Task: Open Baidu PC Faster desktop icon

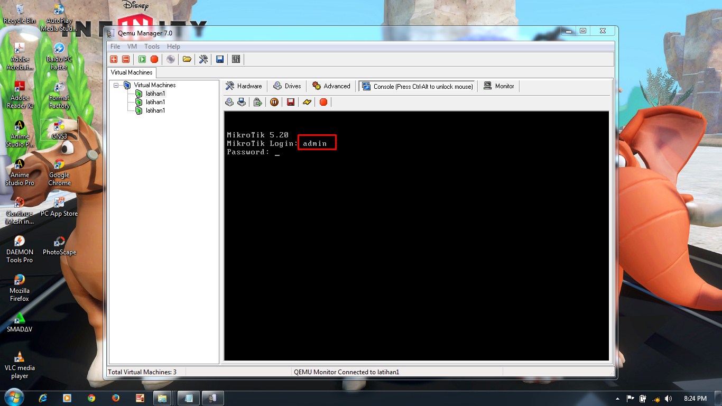Action: (x=59, y=57)
